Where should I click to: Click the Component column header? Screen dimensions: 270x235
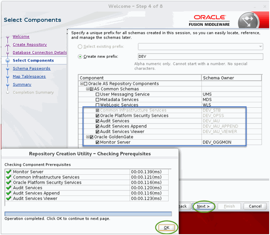coord(140,78)
